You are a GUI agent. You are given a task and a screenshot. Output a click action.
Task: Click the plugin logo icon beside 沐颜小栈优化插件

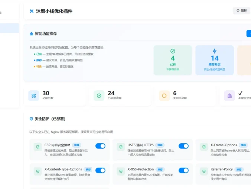[32, 11]
